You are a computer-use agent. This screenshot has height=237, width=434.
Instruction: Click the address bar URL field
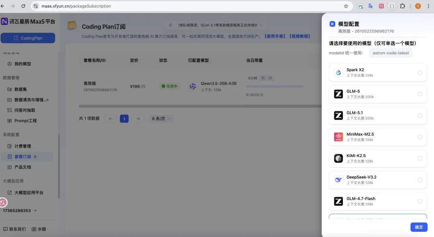[191, 6]
